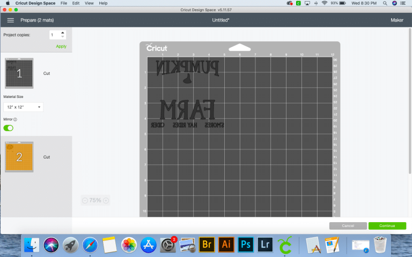Click the AirPlay display icon in menu bar
Image resolution: width=412 pixels, height=257 pixels.
pyautogui.click(x=307, y=3)
